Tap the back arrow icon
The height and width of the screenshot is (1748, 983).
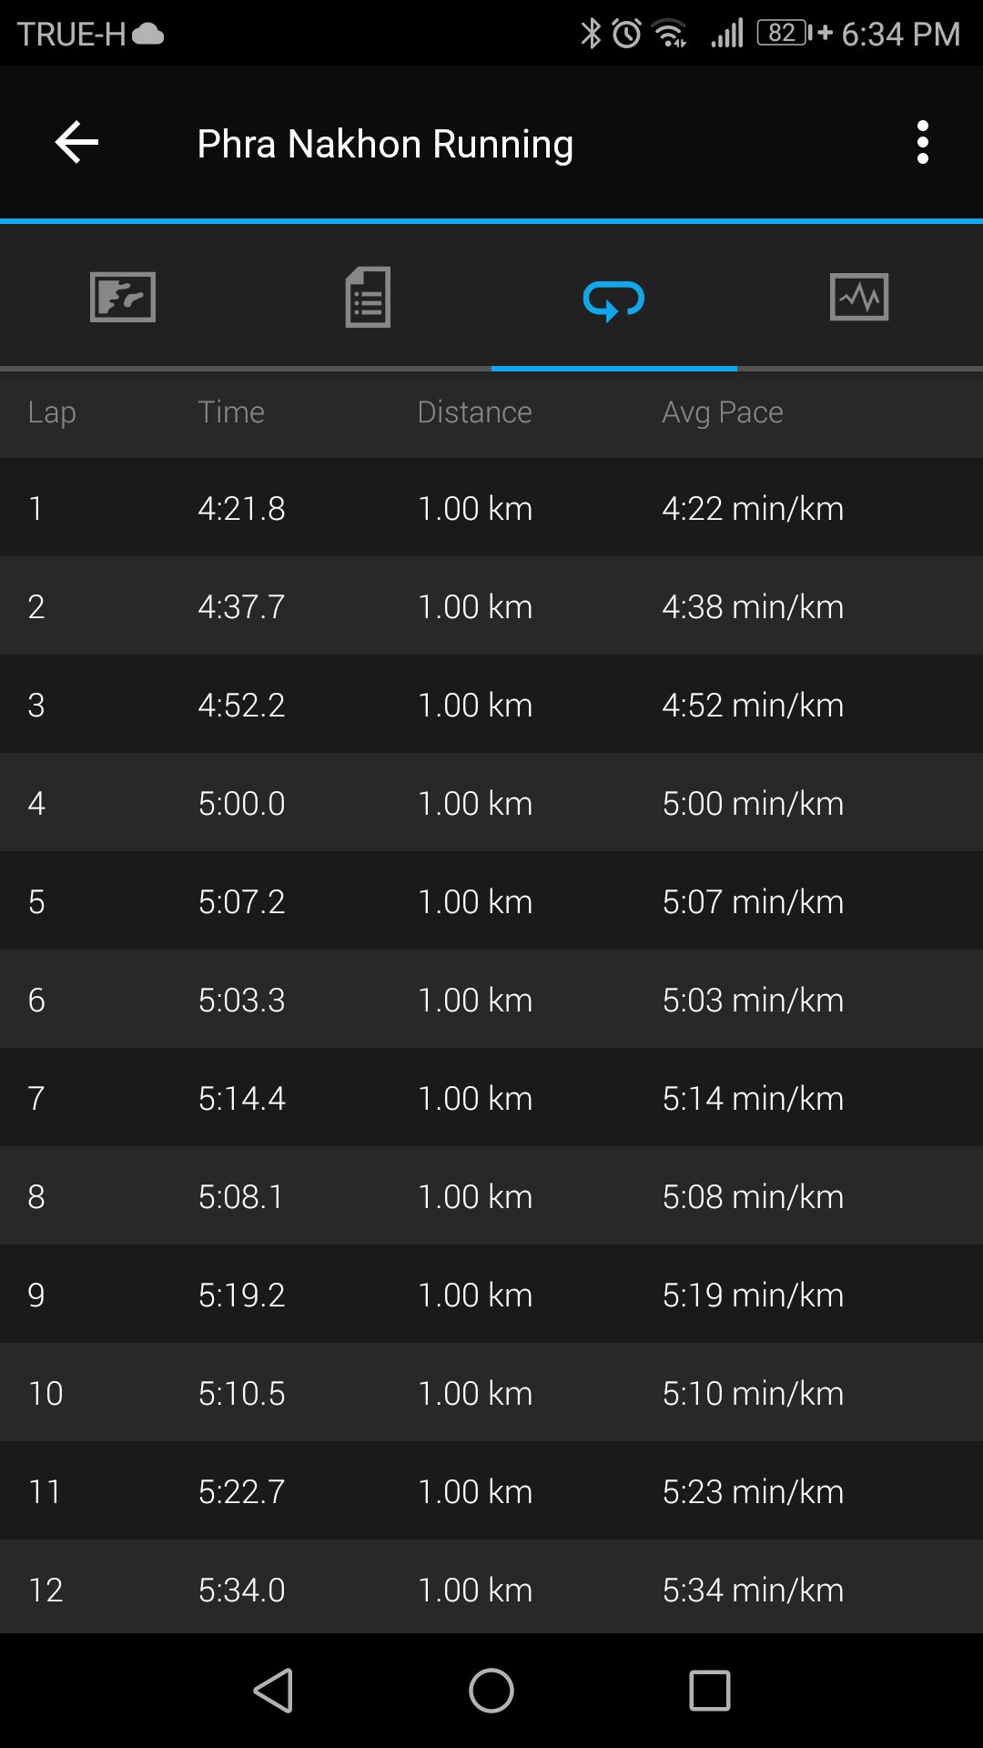(76, 143)
